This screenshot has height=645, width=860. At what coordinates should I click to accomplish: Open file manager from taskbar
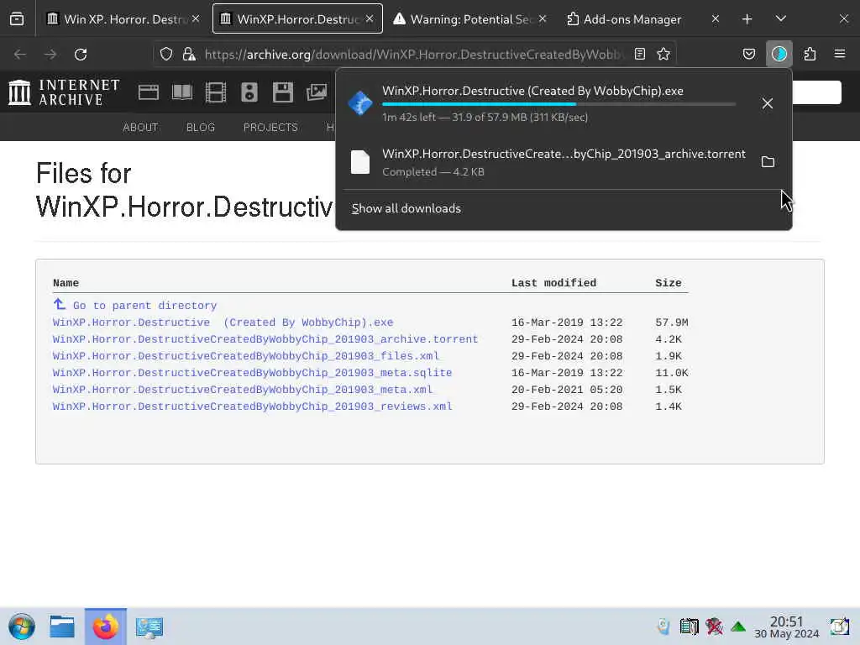click(x=62, y=627)
